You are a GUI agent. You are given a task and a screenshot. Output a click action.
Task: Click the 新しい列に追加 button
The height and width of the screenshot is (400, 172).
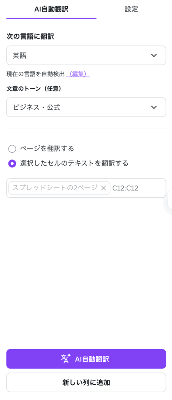[86, 382]
